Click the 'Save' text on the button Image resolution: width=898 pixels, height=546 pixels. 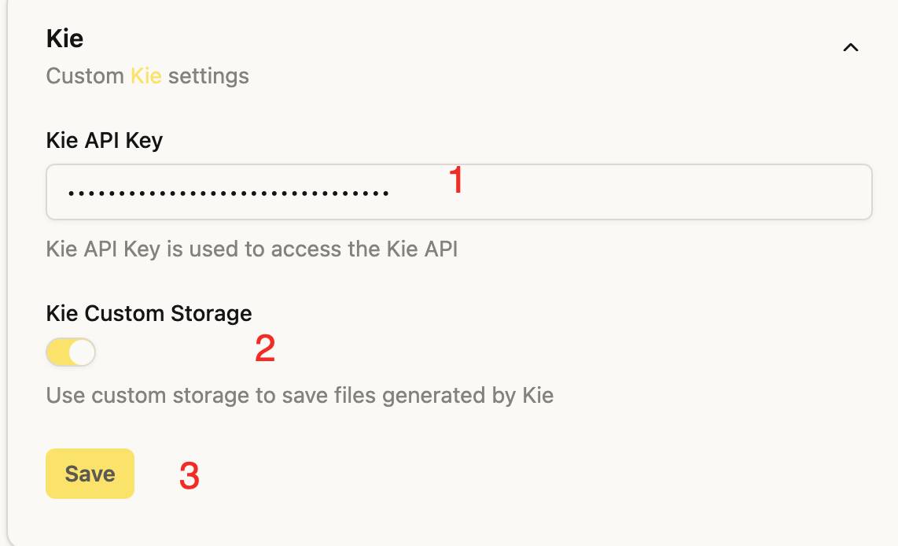click(x=90, y=474)
